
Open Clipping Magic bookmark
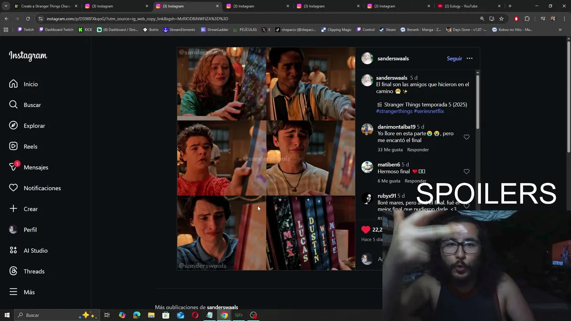click(x=336, y=30)
